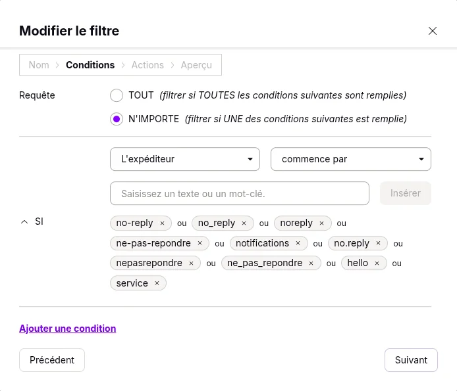Open the 'commence par' dropdown
This screenshot has width=457, height=391.
point(350,159)
